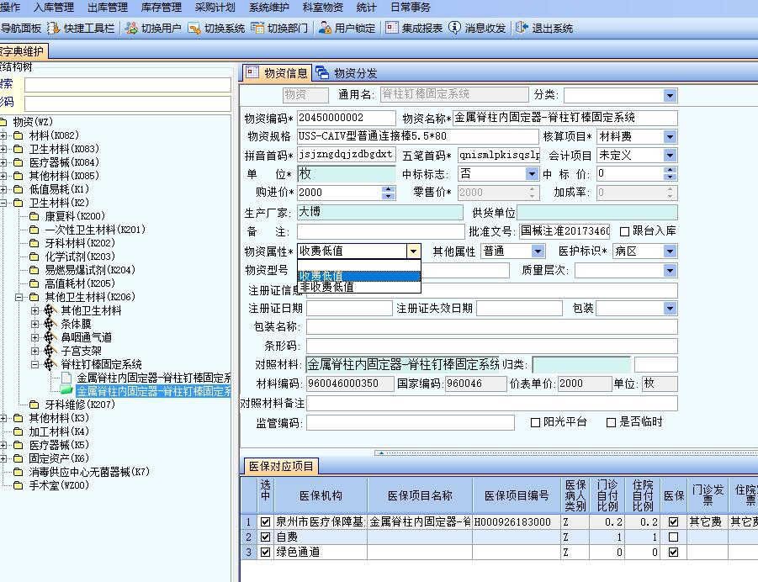Click the 监管编码 input field

(411, 423)
